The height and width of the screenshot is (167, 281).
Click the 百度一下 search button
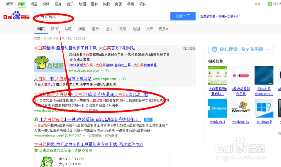(x=183, y=16)
